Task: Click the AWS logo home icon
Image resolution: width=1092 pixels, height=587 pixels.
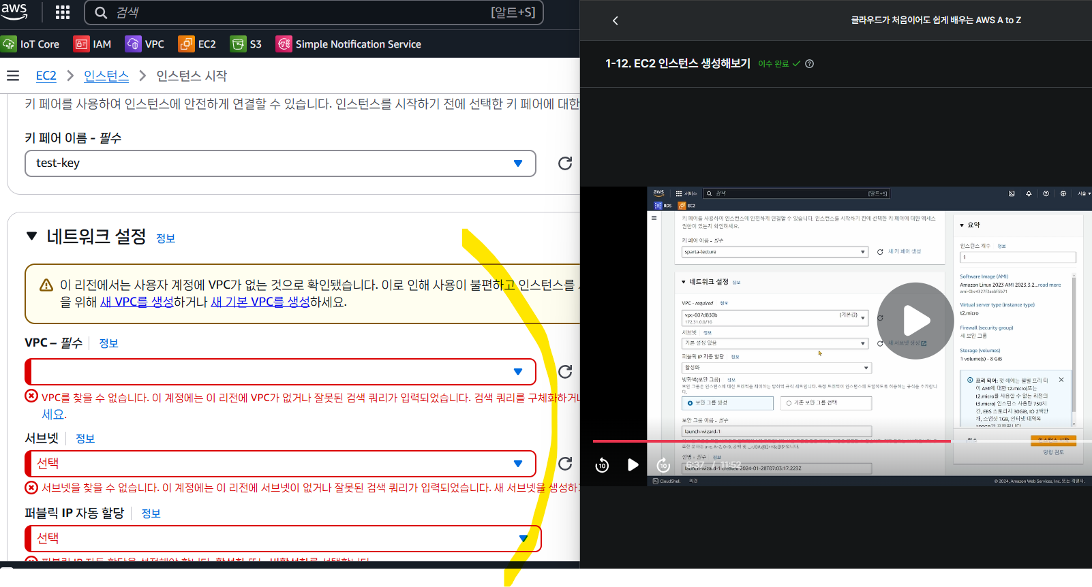Action: pyautogui.click(x=14, y=12)
